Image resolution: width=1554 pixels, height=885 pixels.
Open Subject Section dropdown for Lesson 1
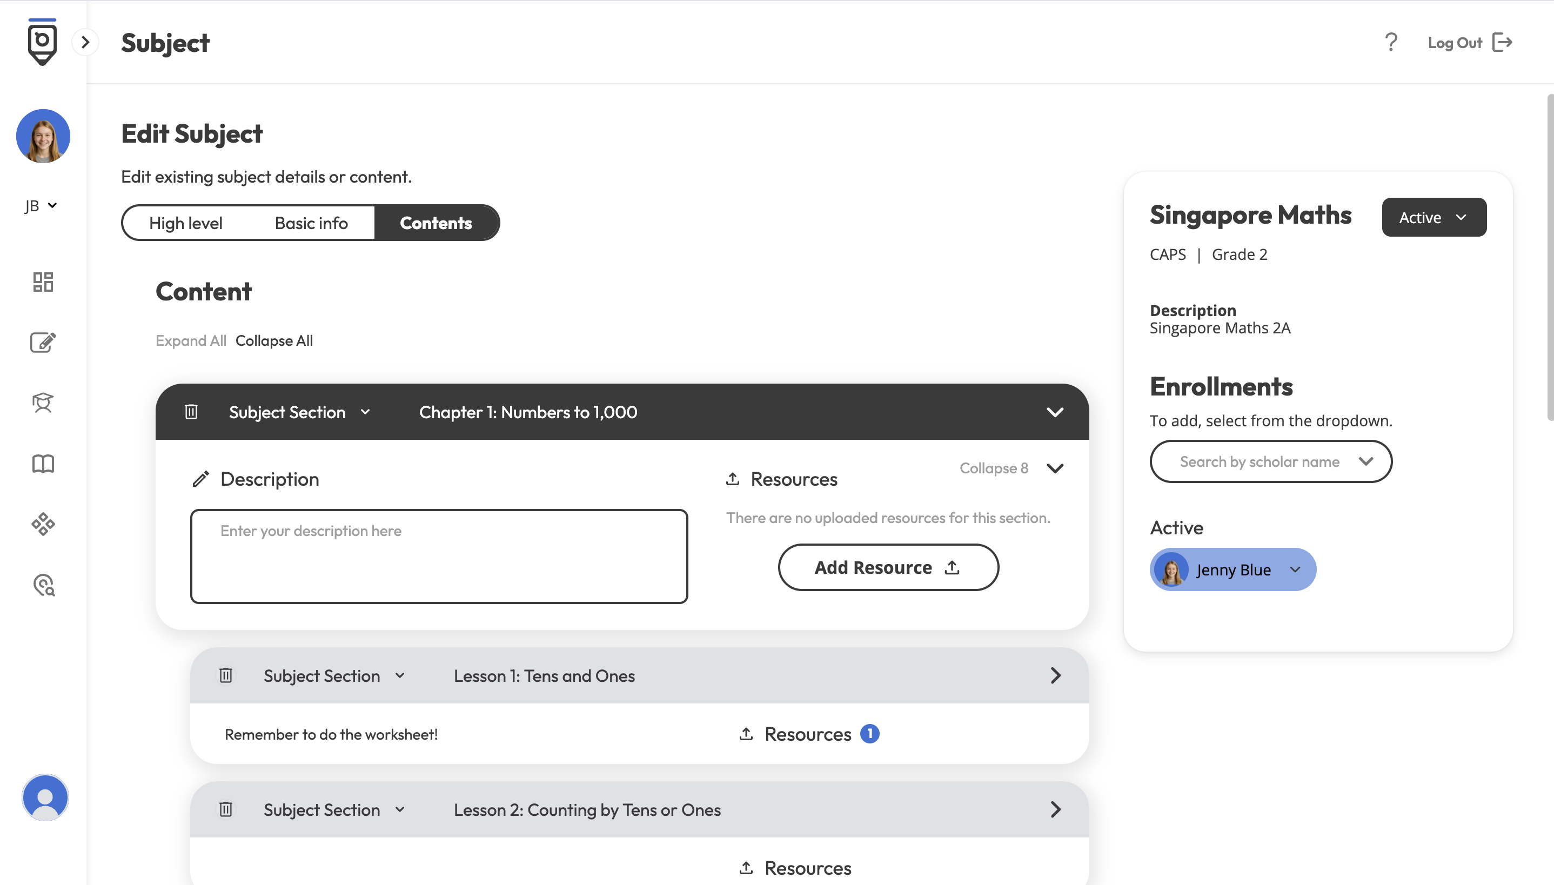tap(334, 676)
